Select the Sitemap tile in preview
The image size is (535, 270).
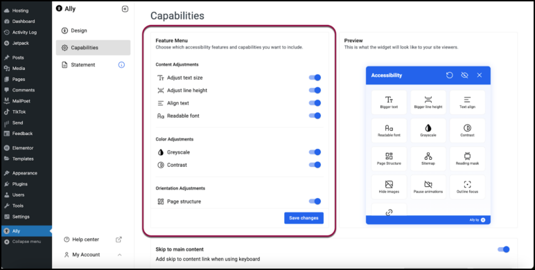[428, 159]
